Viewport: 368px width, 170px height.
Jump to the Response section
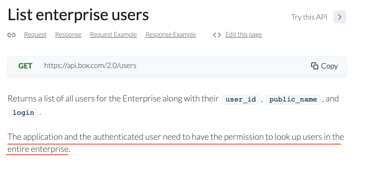[68, 35]
